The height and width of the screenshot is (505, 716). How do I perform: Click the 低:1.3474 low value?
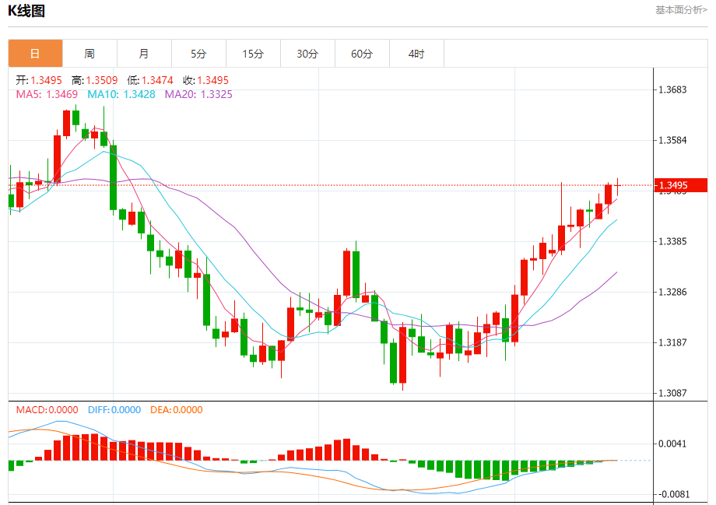coord(150,80)
